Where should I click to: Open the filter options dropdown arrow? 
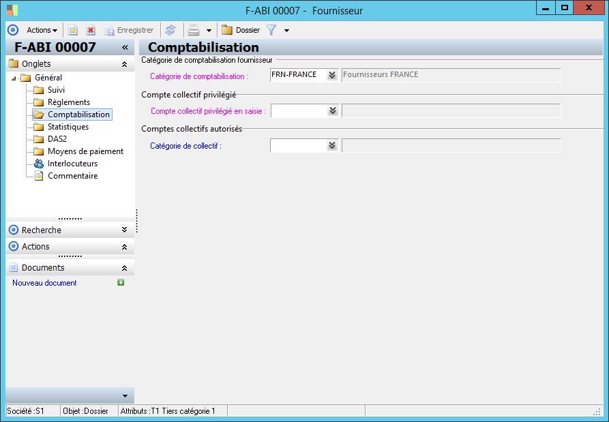coord(286,30)
